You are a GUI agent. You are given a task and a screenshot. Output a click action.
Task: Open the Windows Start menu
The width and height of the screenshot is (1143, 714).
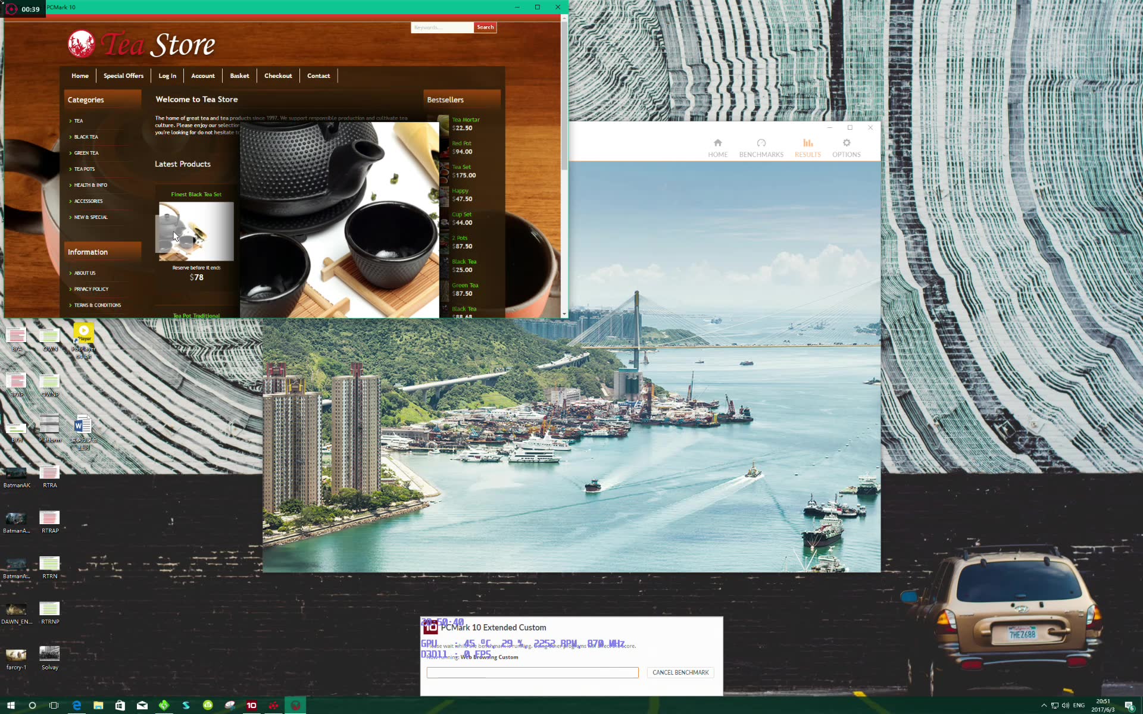(11, 705)
